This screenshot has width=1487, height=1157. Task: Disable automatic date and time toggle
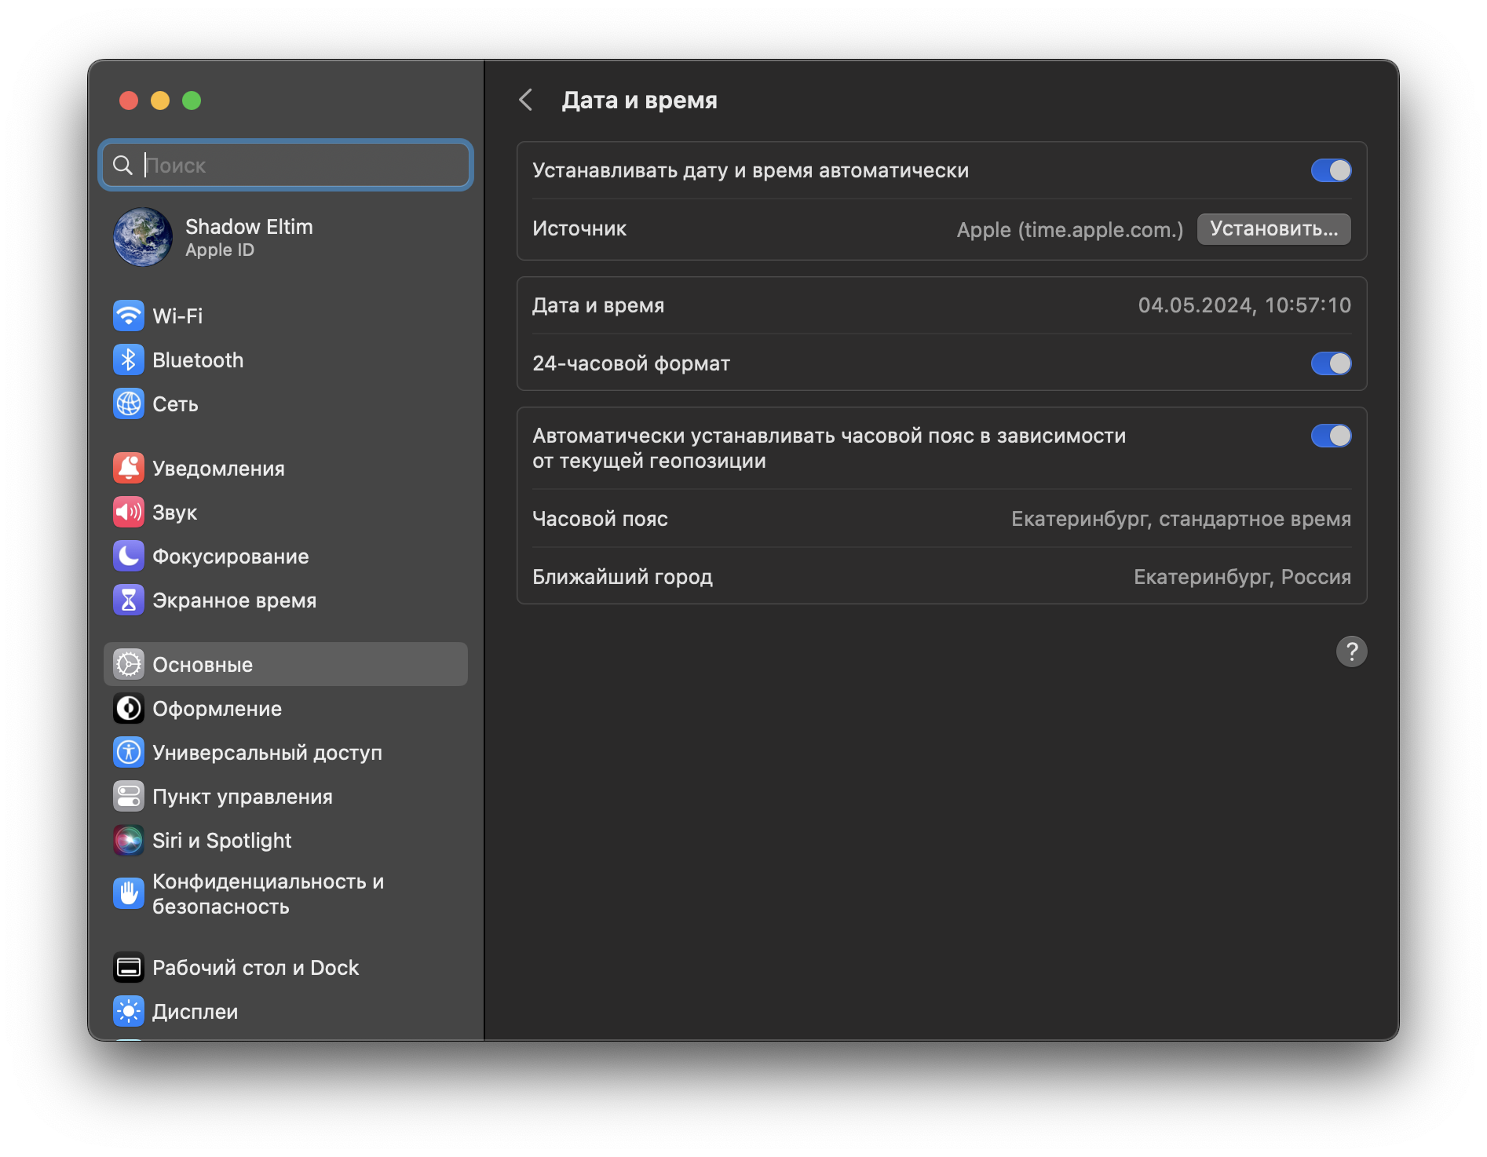point(1331,170)
